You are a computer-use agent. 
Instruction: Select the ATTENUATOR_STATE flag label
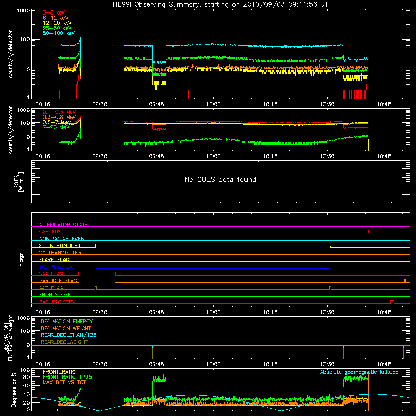pos(63,225)
